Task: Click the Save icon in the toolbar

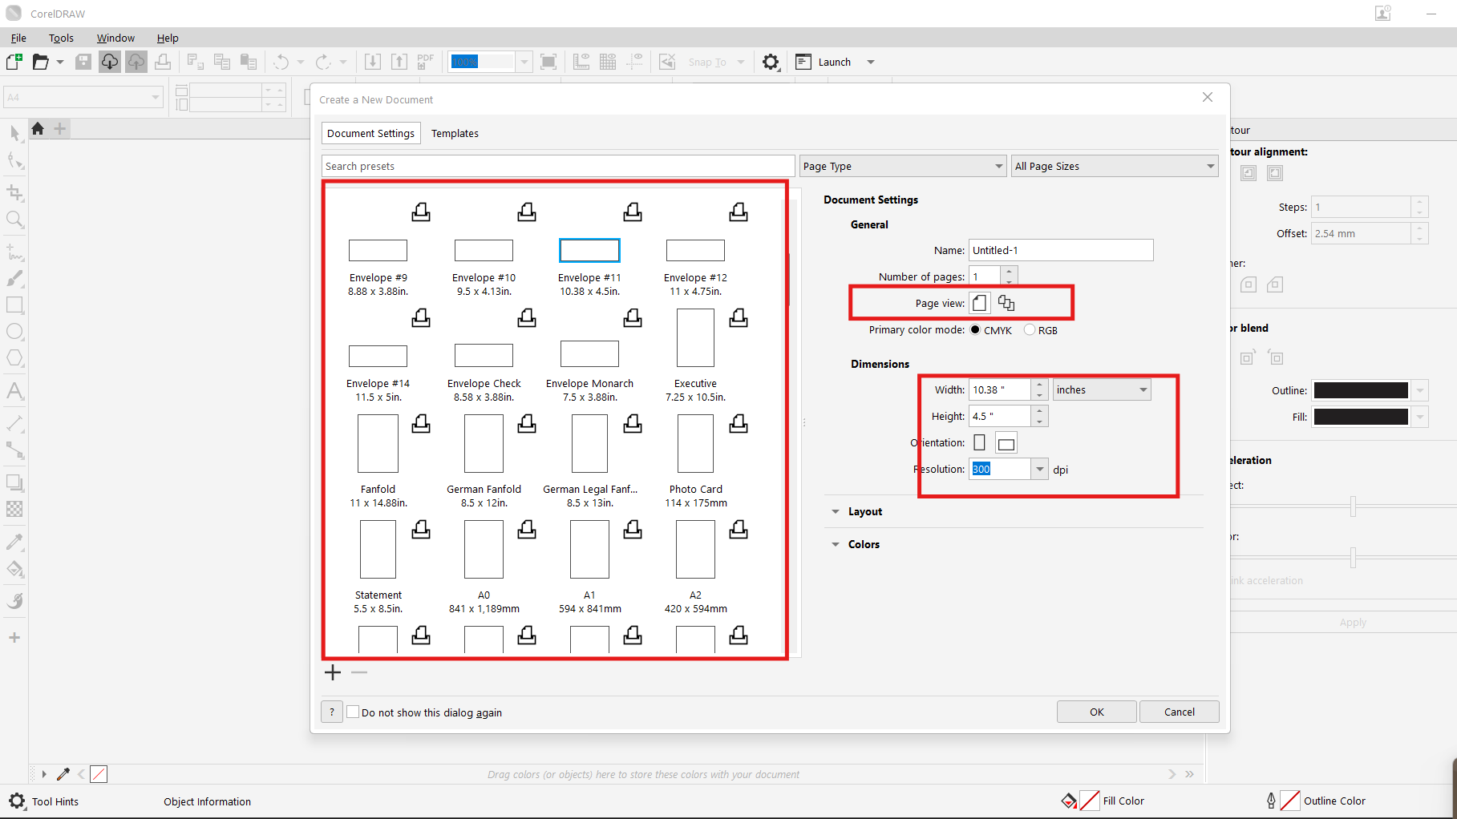Action: point(83,62)
